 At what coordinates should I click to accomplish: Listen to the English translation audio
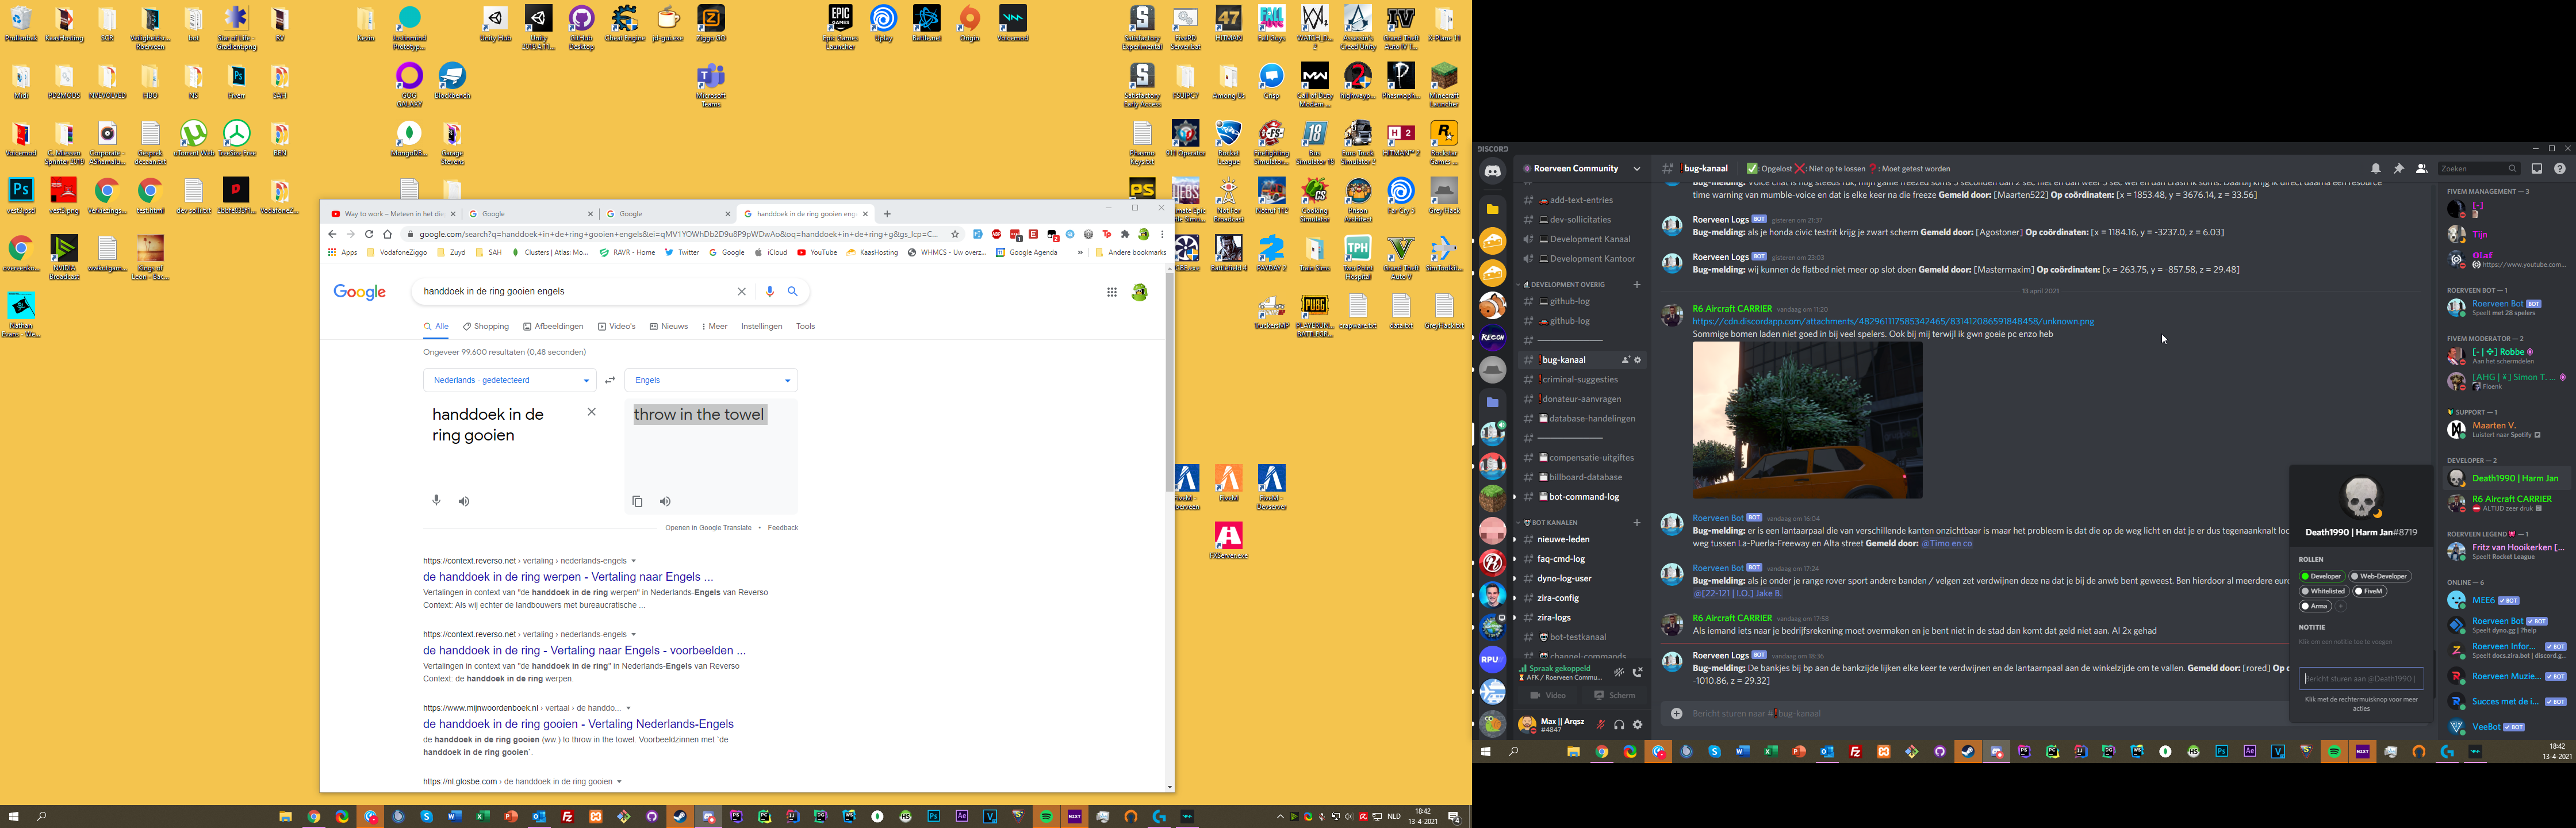click(x=665, y=501)
